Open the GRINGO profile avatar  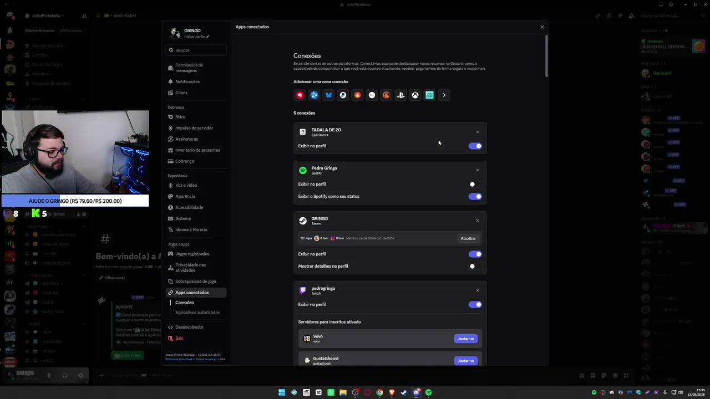(175, 33)
